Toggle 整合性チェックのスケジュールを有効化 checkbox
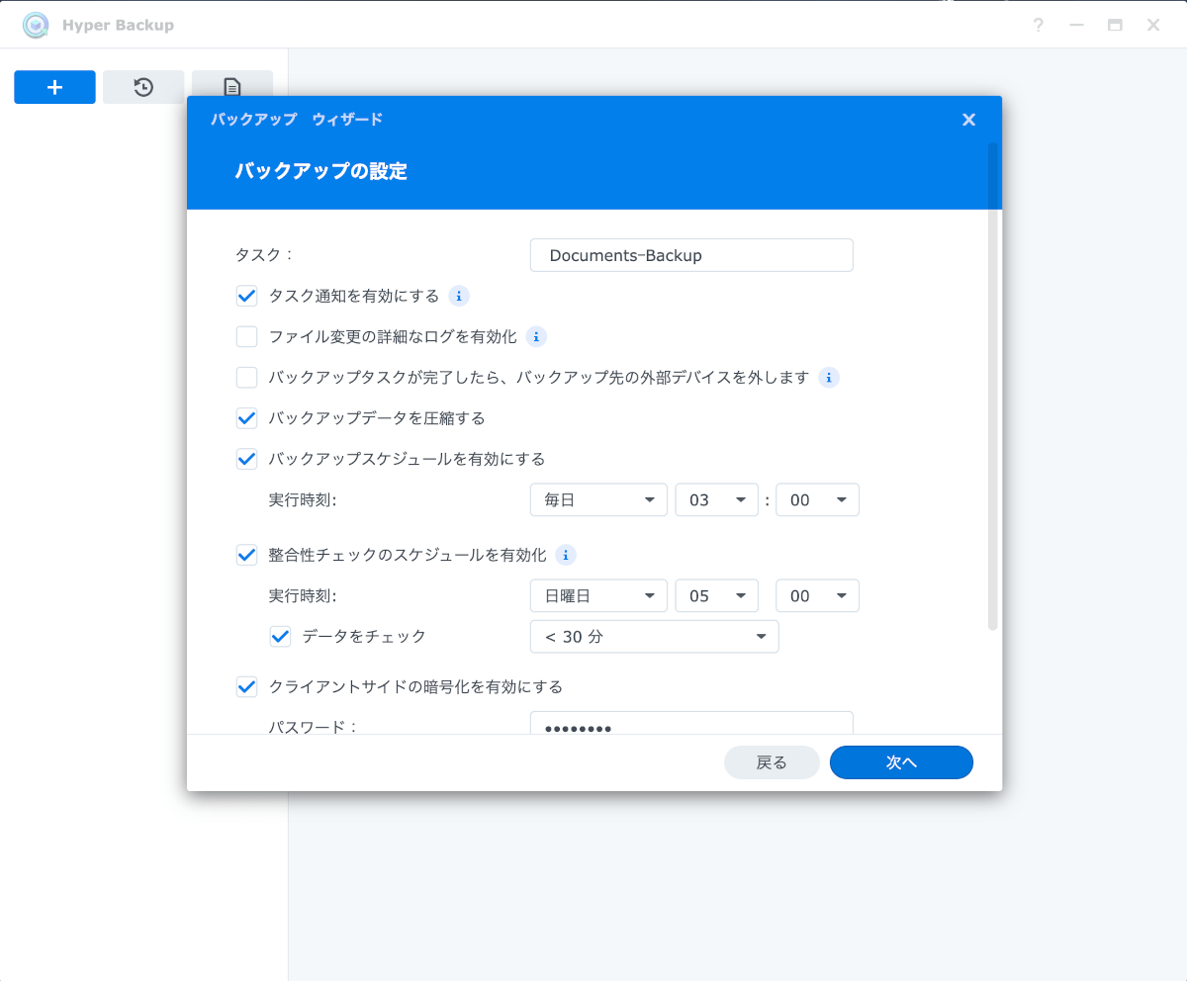 (x=247, y=555)
